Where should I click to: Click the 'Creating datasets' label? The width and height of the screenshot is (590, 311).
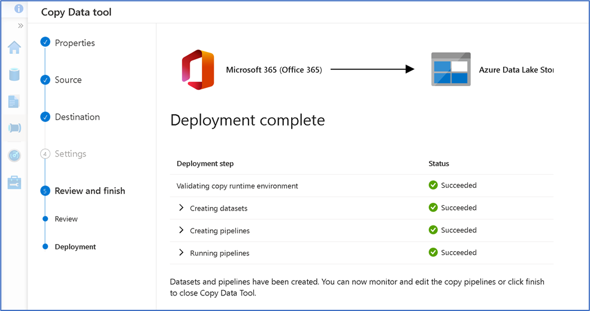[x=219, y=209]
